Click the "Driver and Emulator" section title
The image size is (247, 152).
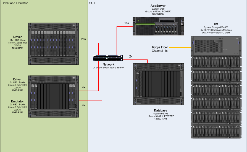(15, 3)
